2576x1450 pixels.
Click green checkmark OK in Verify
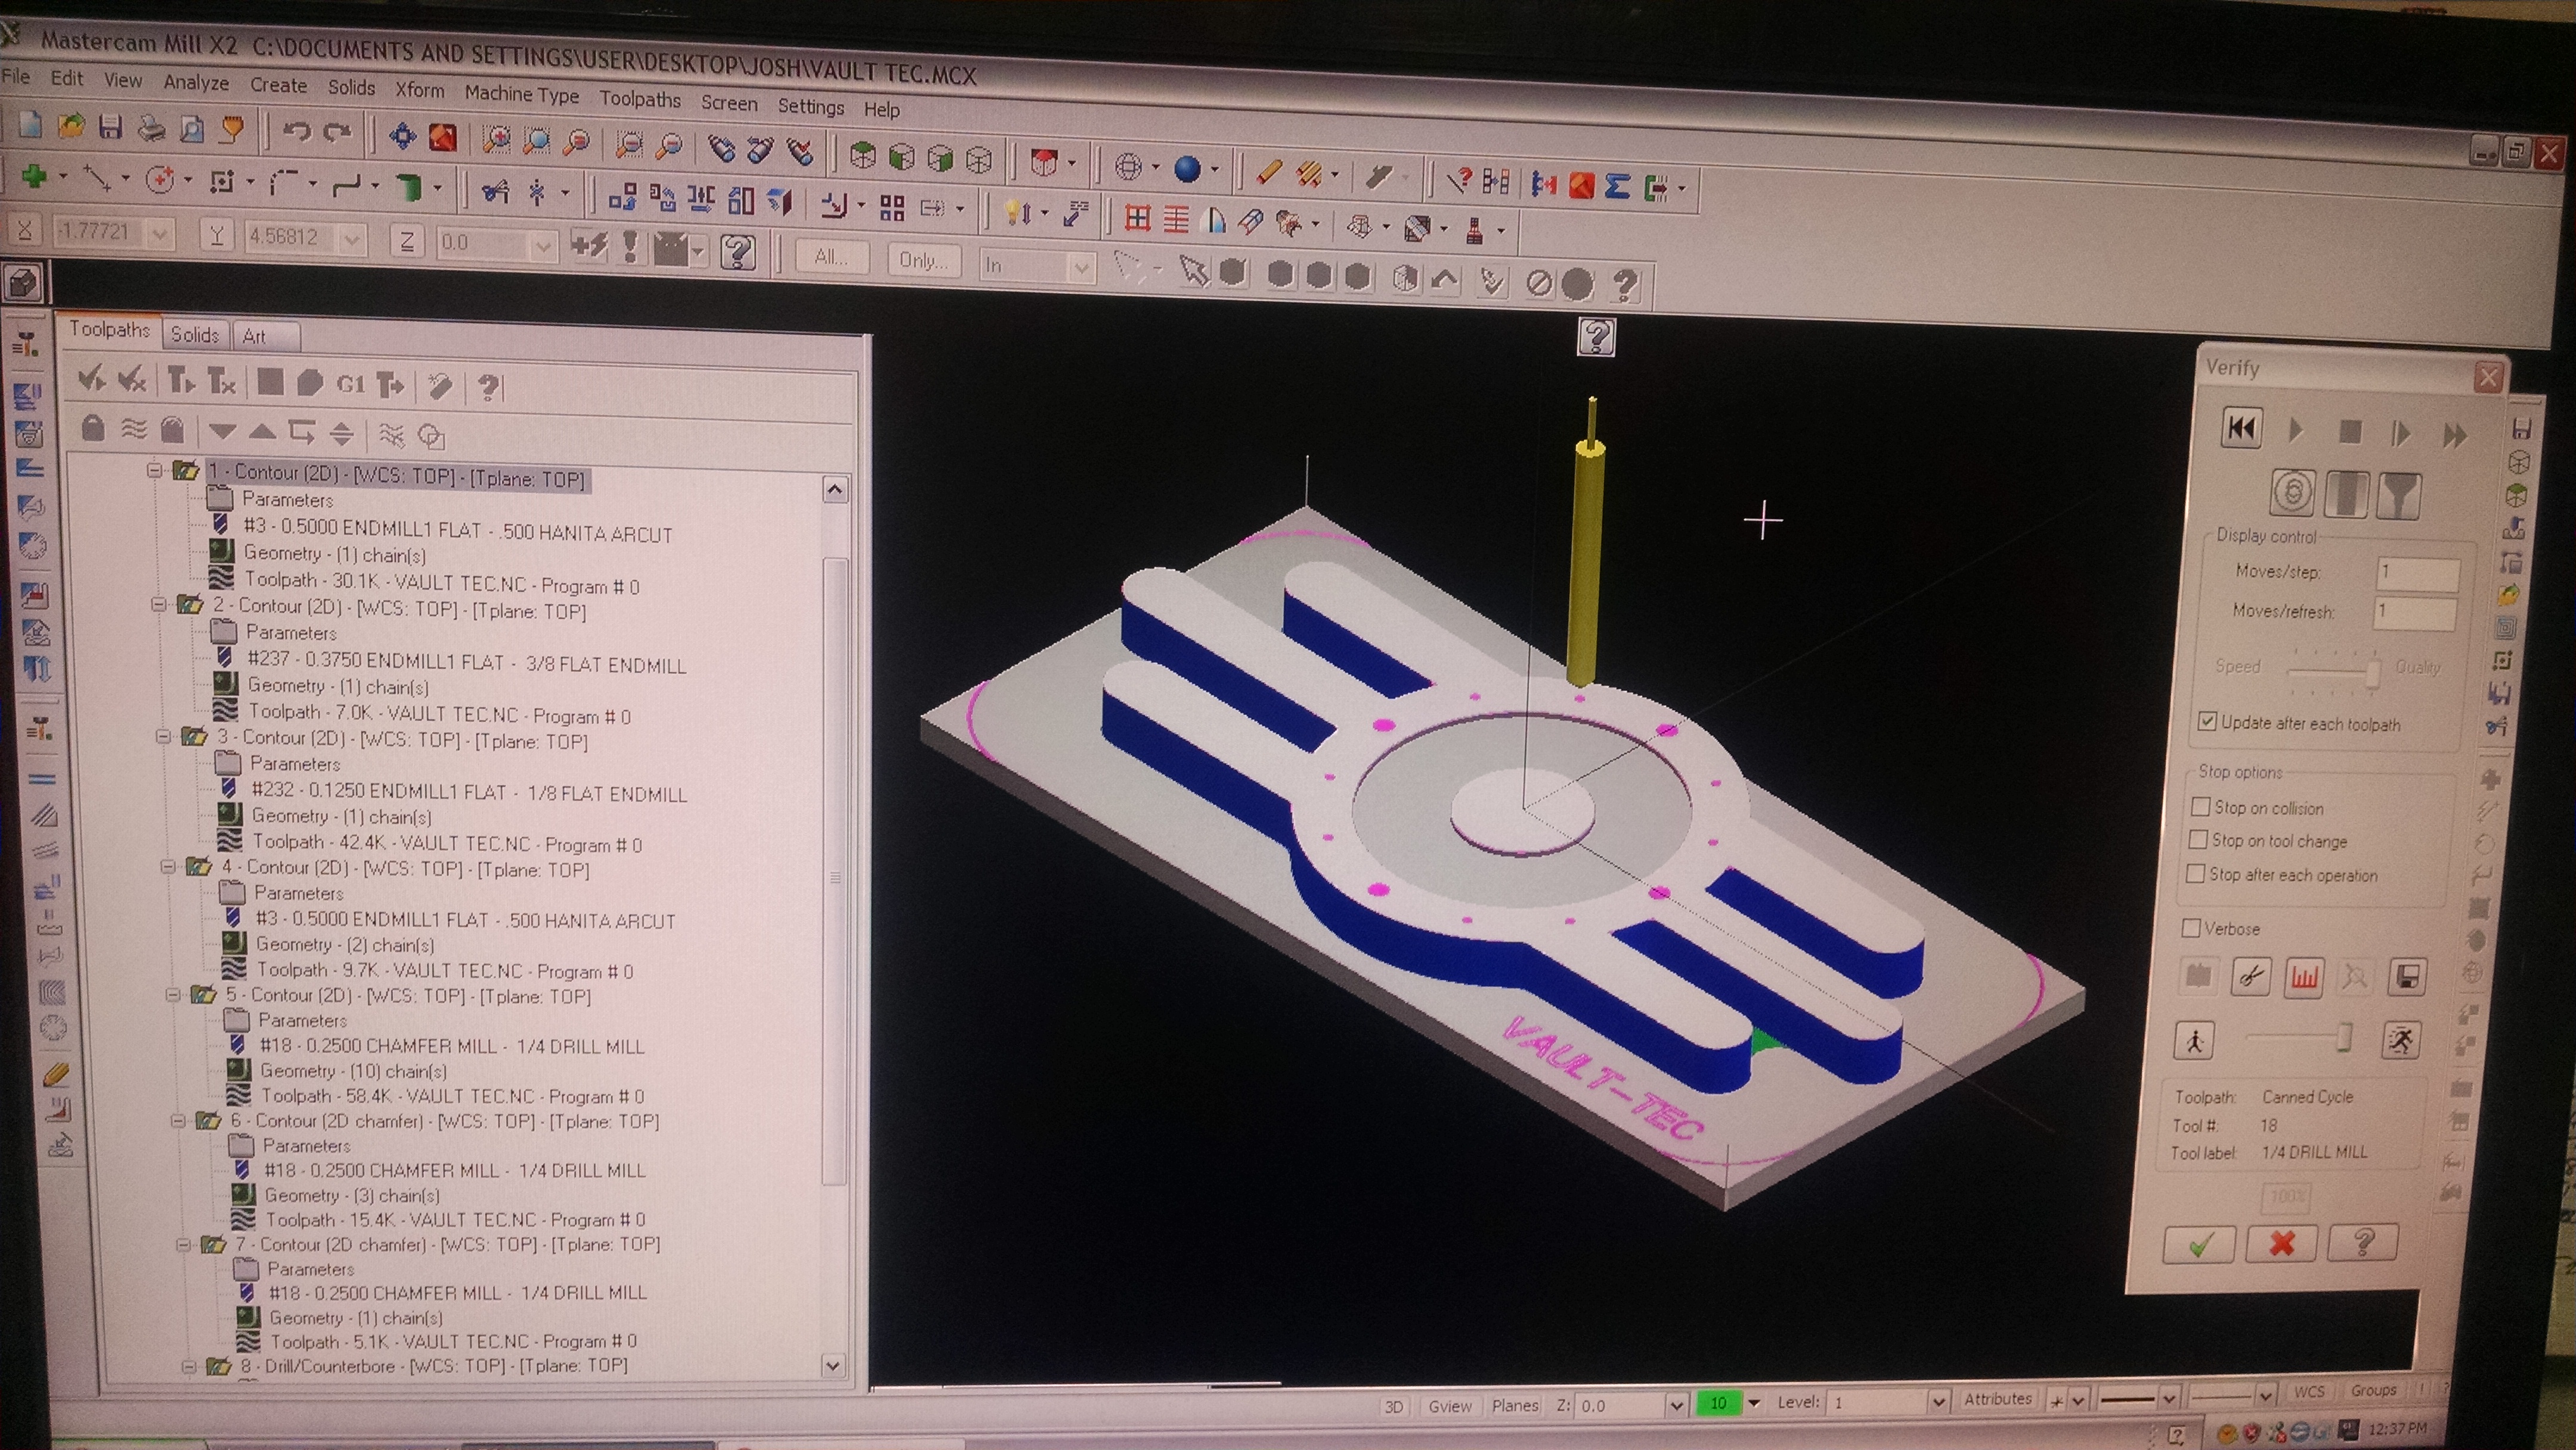[x=2198, y=1244]
